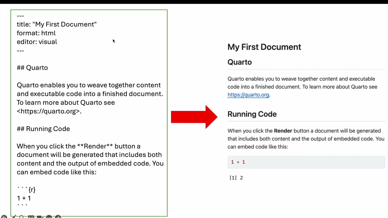The height and width of the screenshot is (218, 388).
Task: Click the '1 + 1' rendered code block
Action: click(x=306, y=162)
